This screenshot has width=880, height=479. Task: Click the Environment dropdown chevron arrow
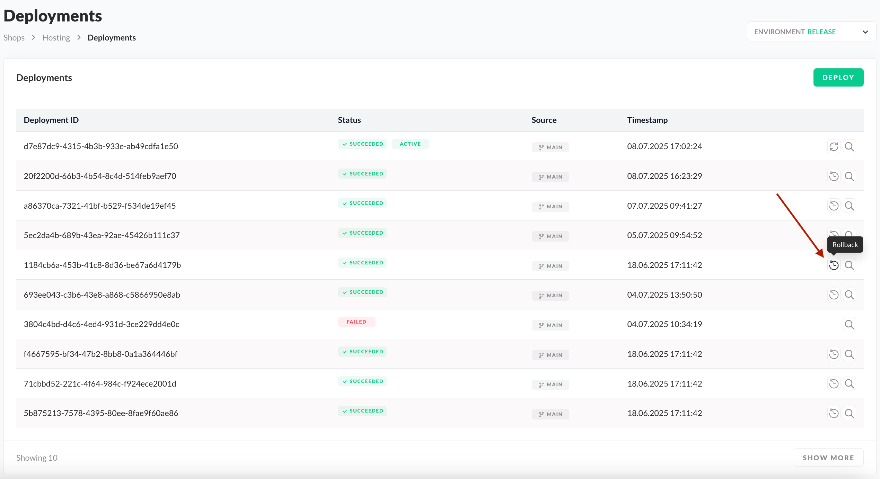[x=865, y=32]
